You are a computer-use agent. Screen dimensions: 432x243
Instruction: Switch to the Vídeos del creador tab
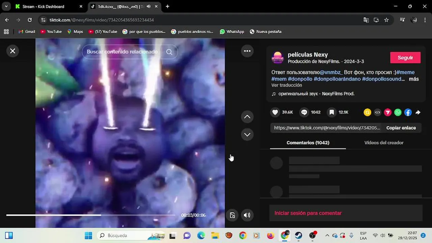click(x=384, y=143)
